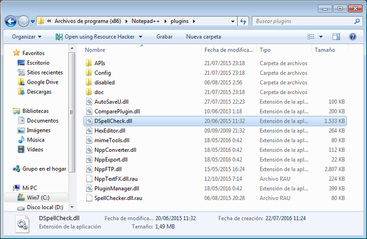The image size is (367, 239).
Task: Click the plugins breadcrumb segment
Action: coord(179,21)
